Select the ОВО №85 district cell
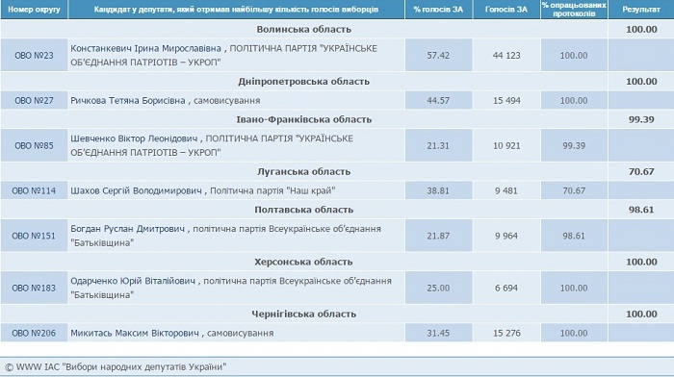 [x=34, y=145]
